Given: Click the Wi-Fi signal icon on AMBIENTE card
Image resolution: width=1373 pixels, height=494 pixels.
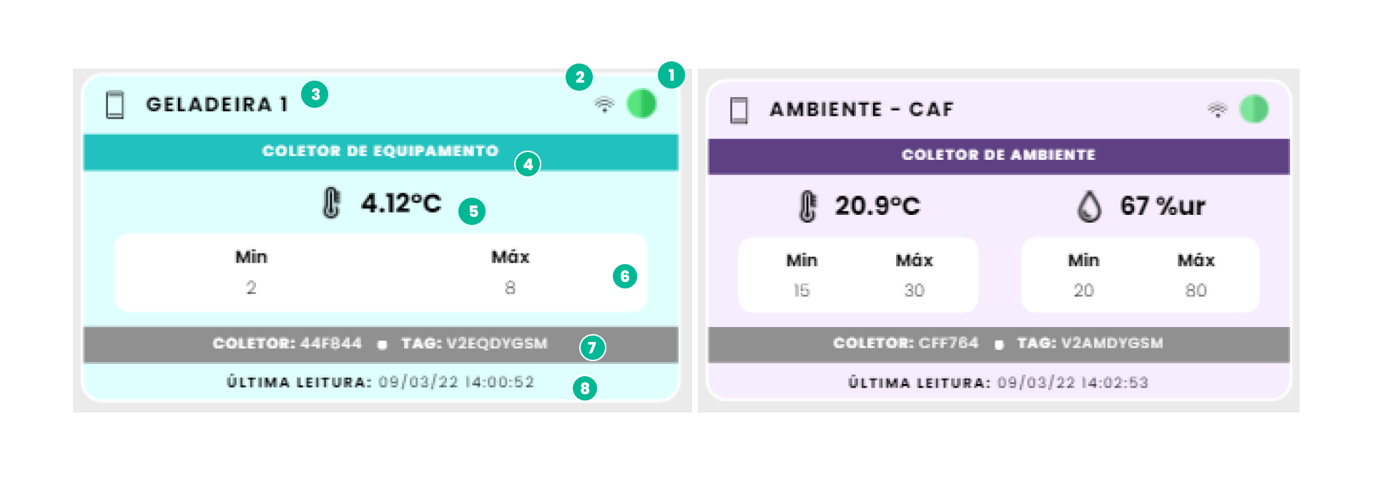Looking at the screenshot, I should pyautogui.click(x=1217, y=110).
